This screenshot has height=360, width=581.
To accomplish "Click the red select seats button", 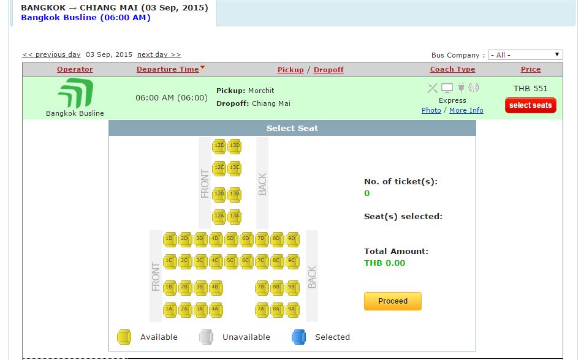I will tap(531, 105).
